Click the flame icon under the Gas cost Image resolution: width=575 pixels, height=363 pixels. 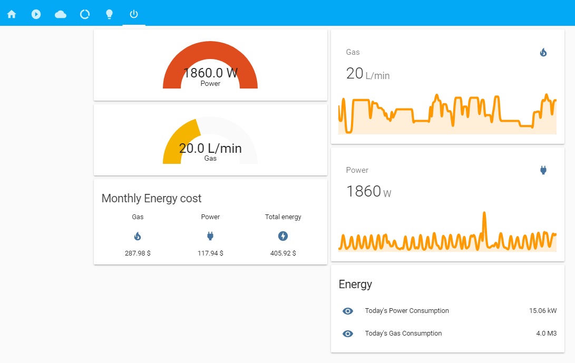(137, 236)
